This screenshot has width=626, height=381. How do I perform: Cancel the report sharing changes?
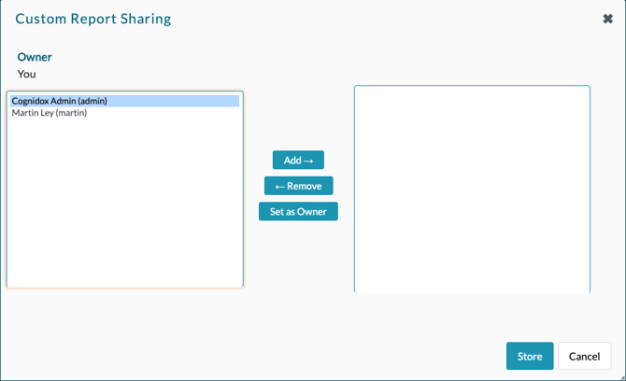(584, 356)
